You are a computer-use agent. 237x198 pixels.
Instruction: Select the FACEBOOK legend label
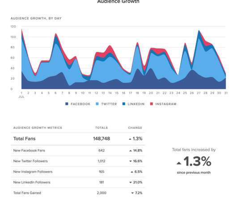pos(80,104)
